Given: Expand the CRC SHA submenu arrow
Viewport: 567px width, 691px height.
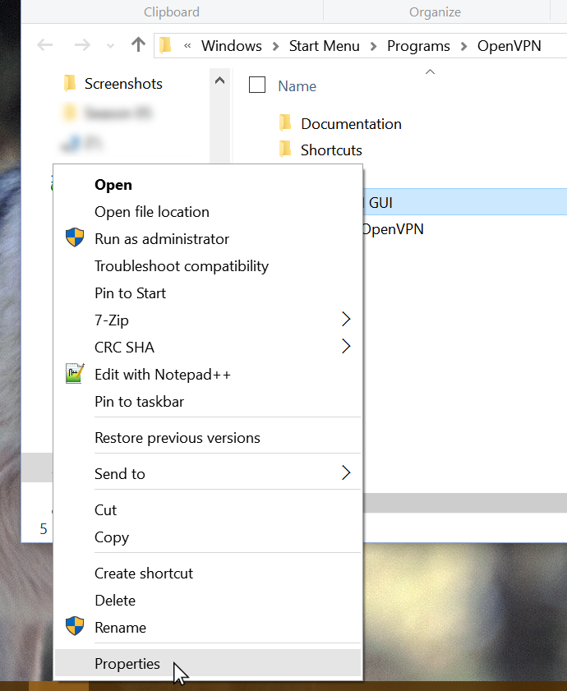Looking at the screenshot, I should [x=346, y=347].
